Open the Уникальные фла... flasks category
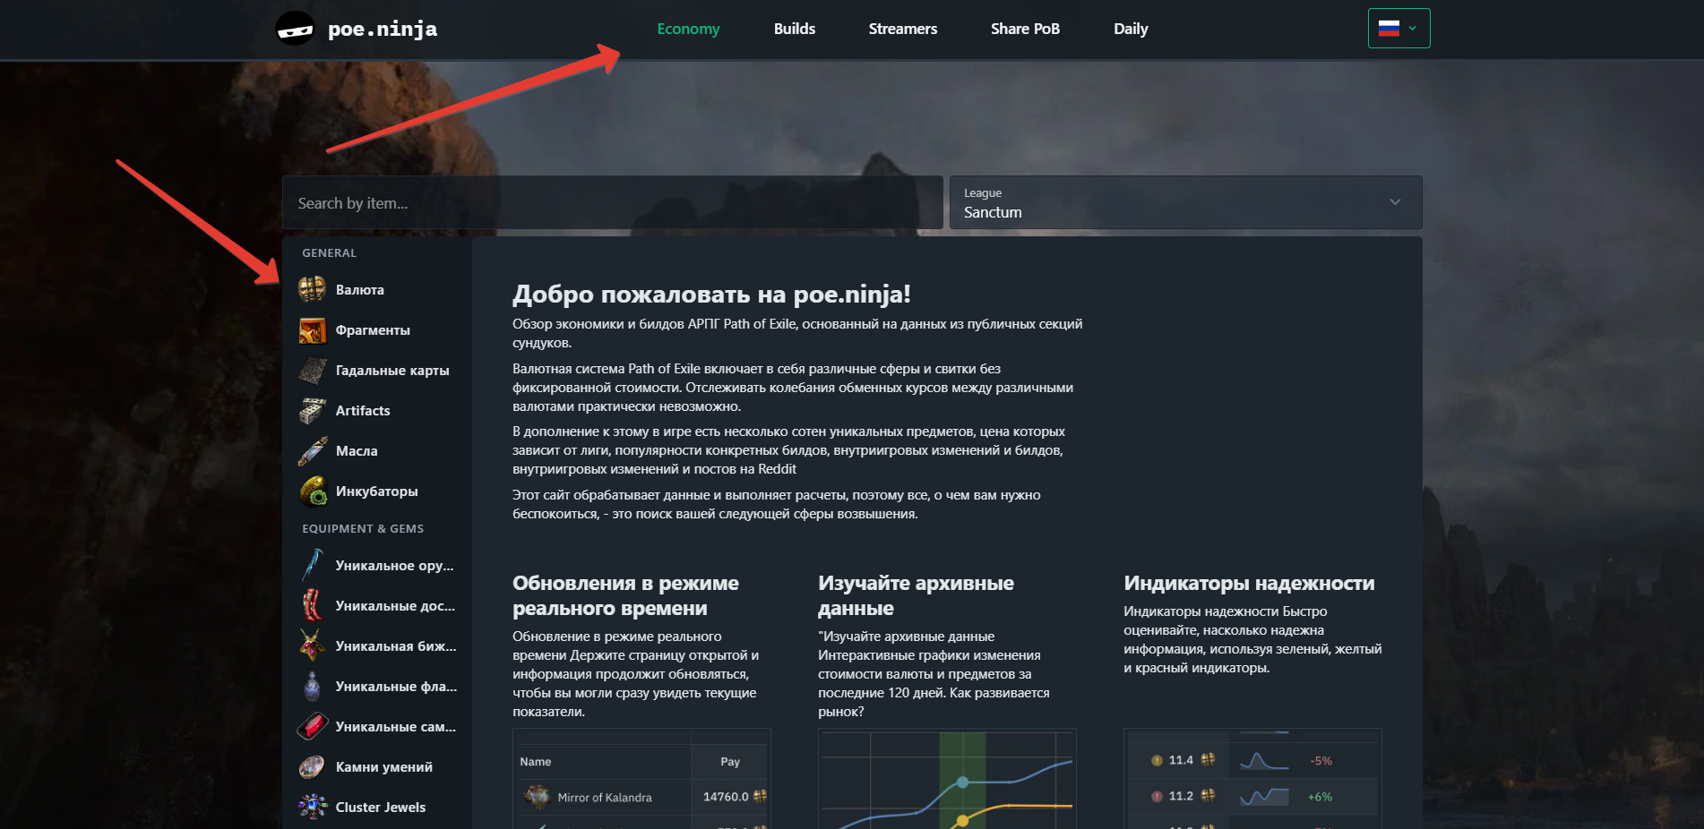This screenshot has width=1704, height=829. [395, 687]
